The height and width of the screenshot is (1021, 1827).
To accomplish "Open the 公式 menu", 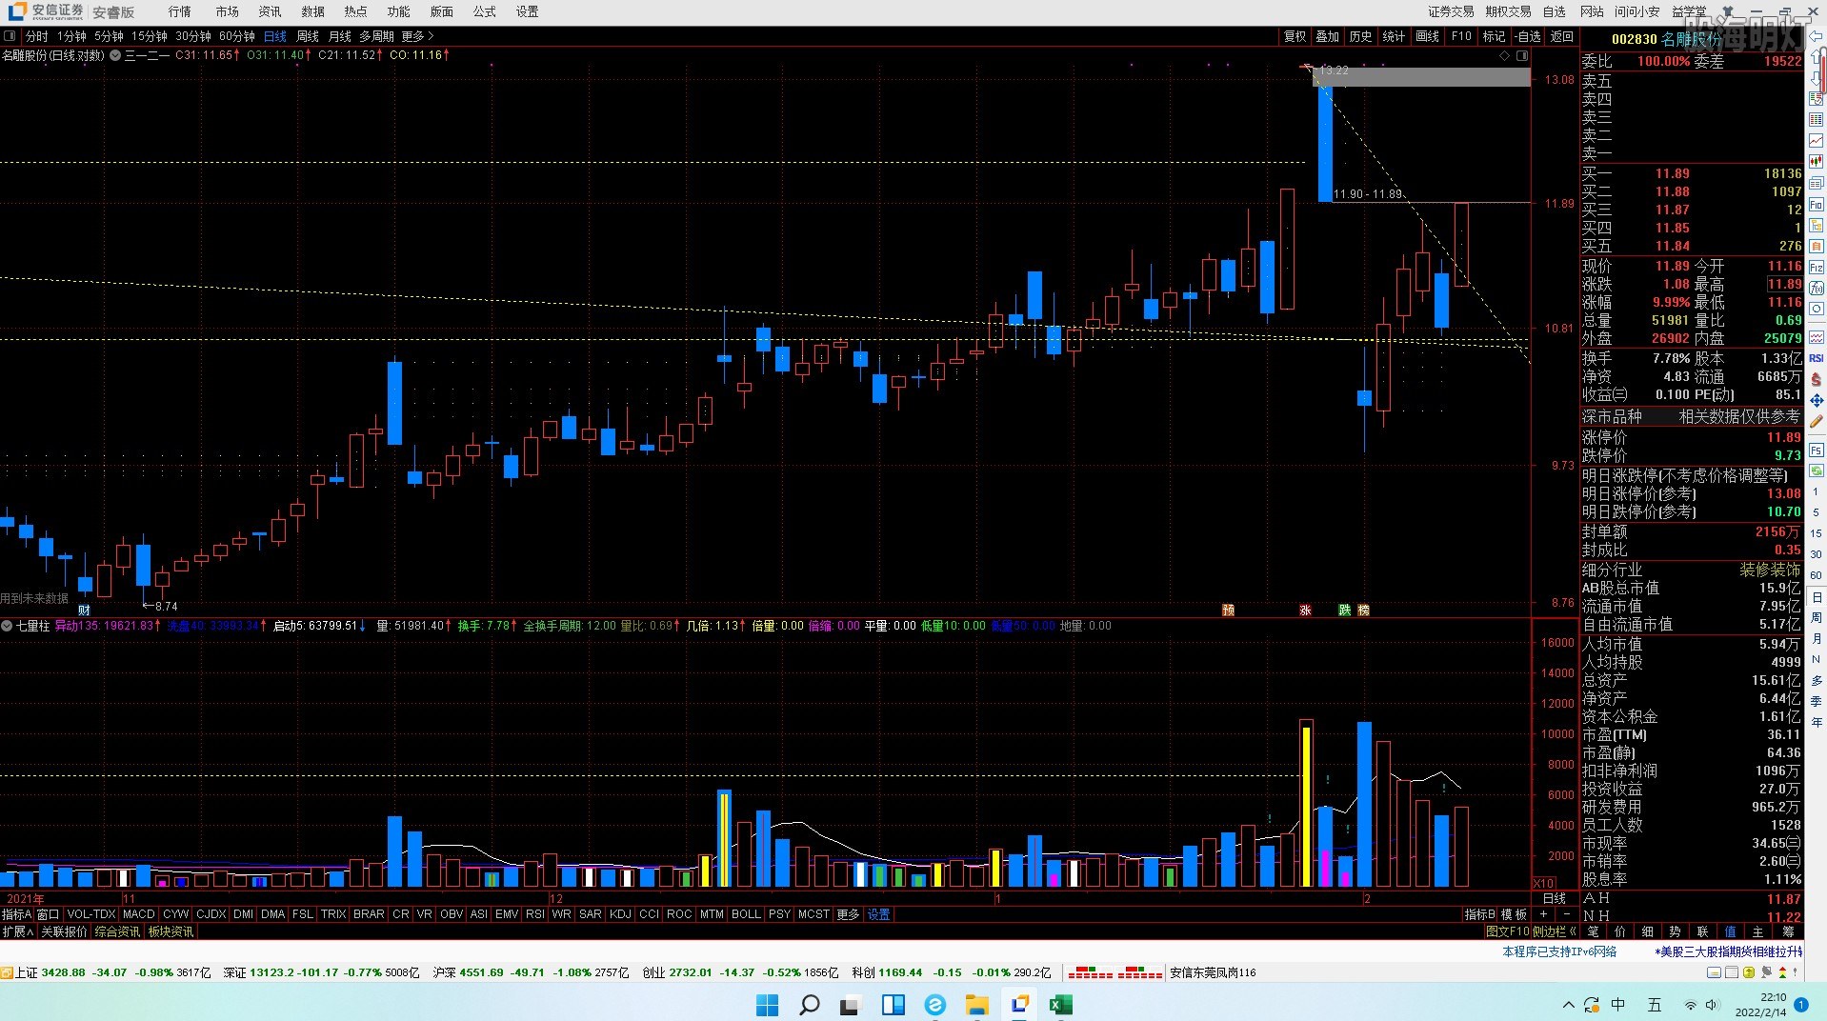I will 484,11.
